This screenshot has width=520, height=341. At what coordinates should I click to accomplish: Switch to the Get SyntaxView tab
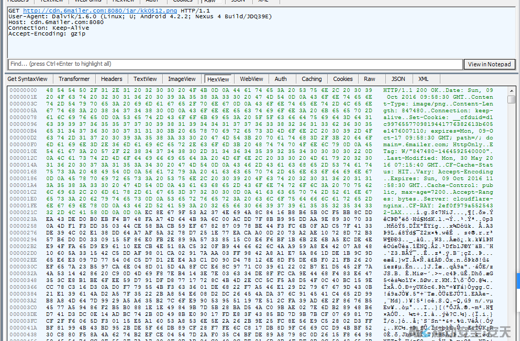click(28, 79)
